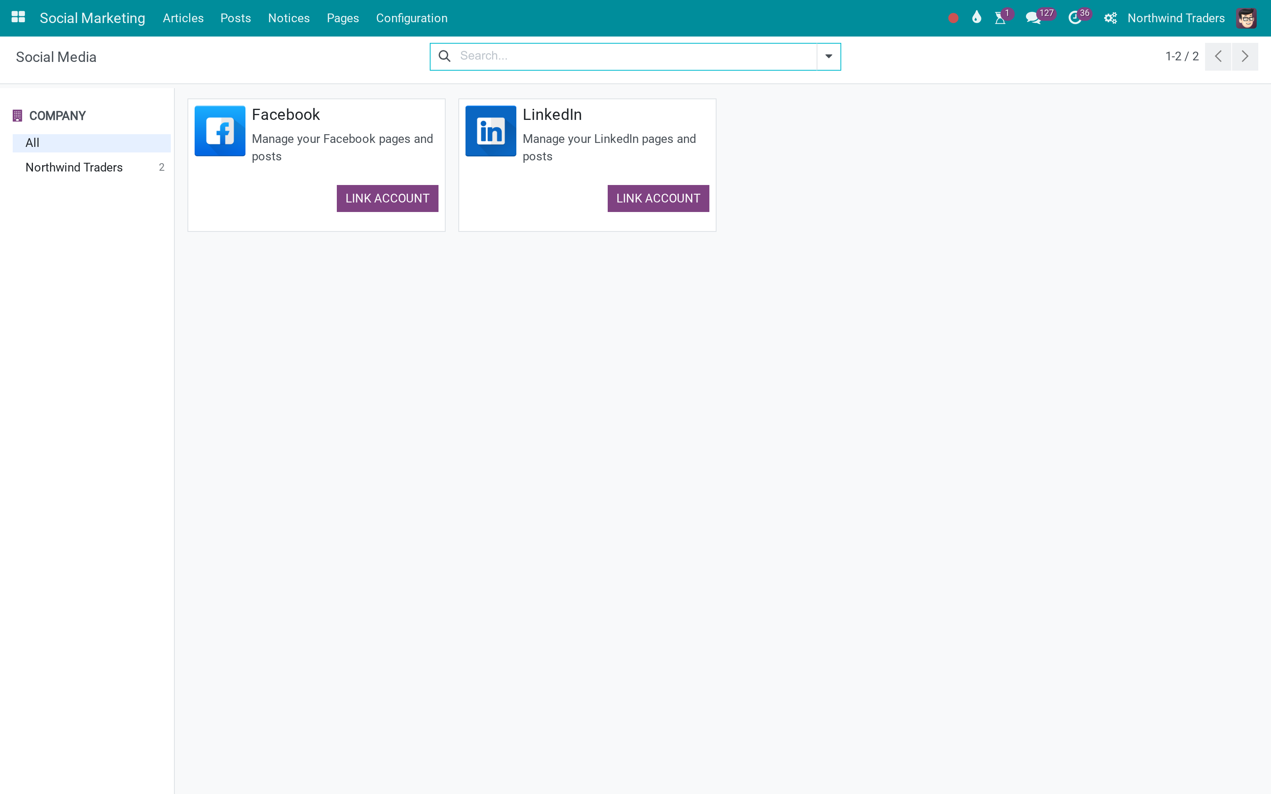This screenshot has height=794, width=1271.
Task: Link a LinkedIn account
Action: click(x=659, y=198)
